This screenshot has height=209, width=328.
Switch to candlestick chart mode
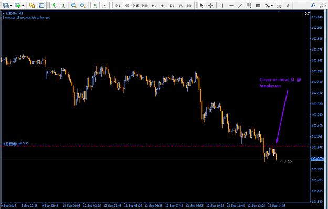(x=54, y=5)
